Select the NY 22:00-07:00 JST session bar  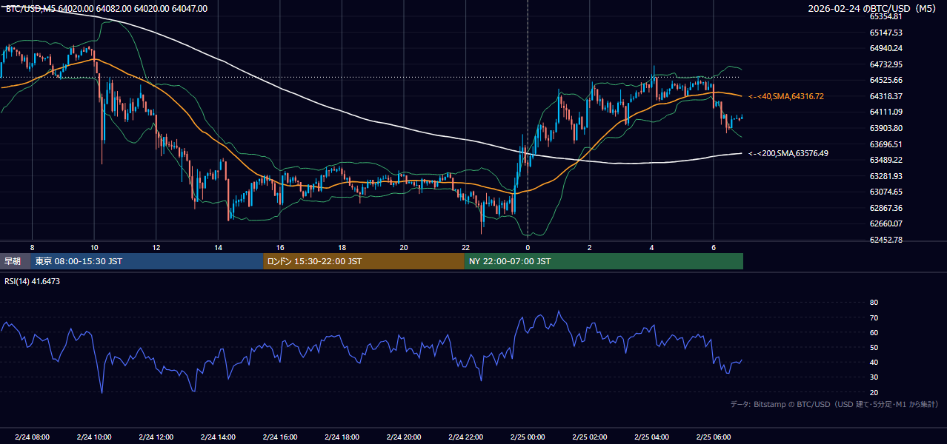click(604, 261)
